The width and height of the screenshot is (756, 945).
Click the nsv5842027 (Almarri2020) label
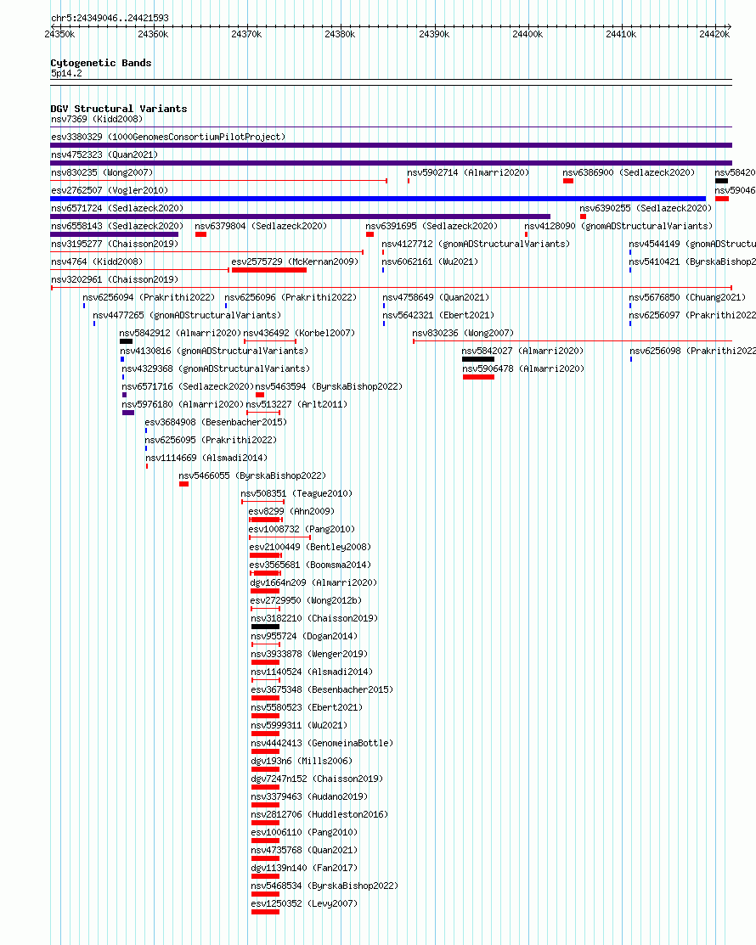click(522, 351)
